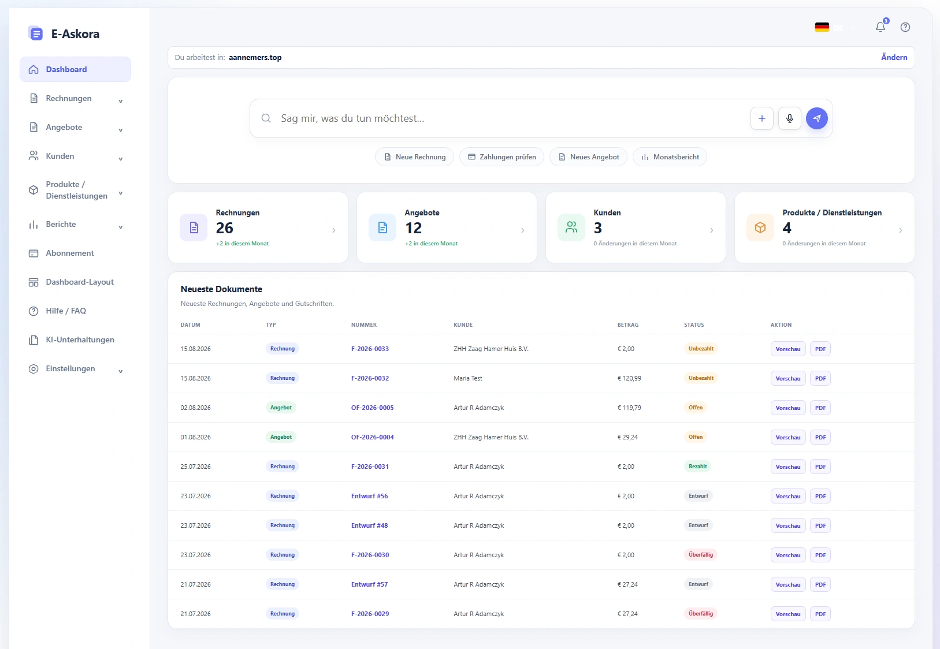Click the Produkte card box icon

pos(760,227)
